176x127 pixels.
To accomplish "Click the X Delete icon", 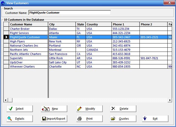I will tap(113, 109).
